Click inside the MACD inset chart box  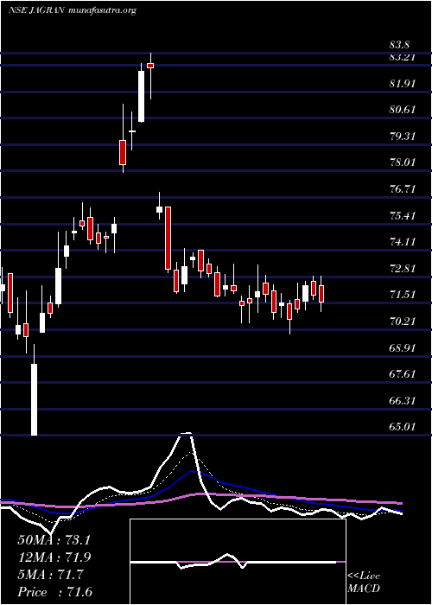tap(238, 562)
